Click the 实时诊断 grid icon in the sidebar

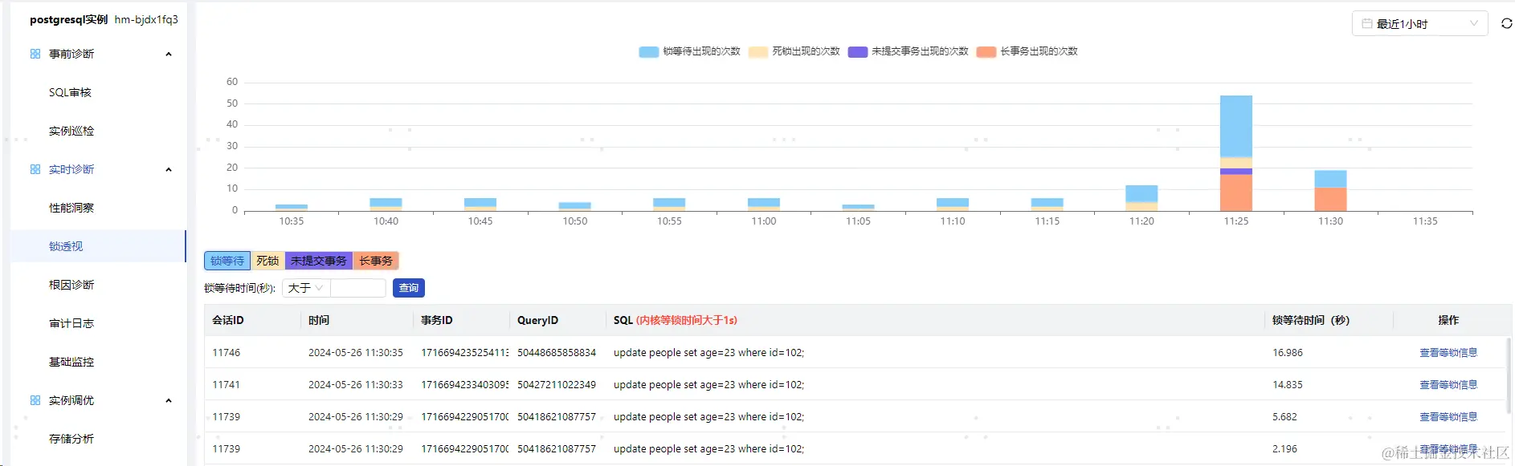[x=35, y=169]
